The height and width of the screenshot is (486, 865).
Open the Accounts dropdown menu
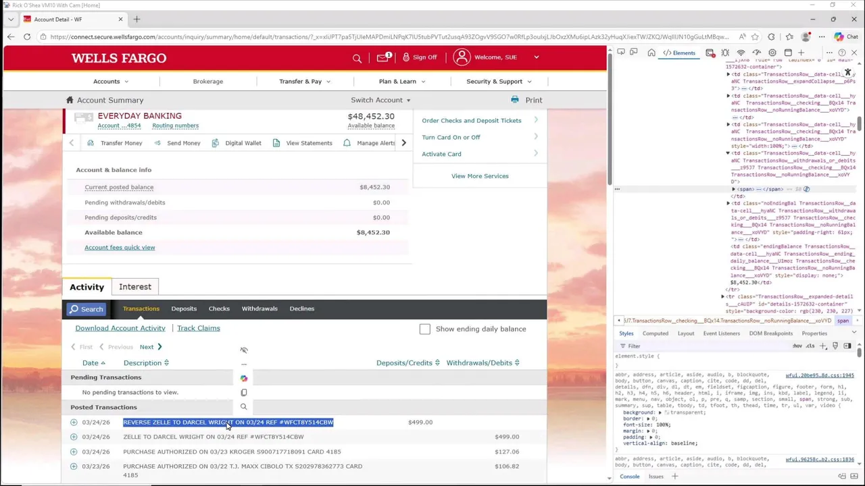[x=111, y=81]
